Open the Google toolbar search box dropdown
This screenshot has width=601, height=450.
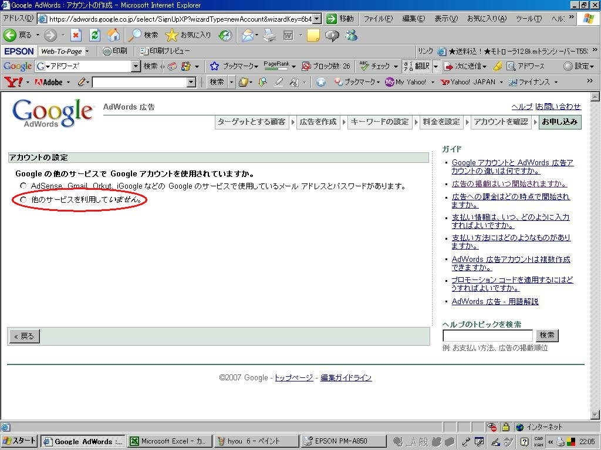point(136,66)
